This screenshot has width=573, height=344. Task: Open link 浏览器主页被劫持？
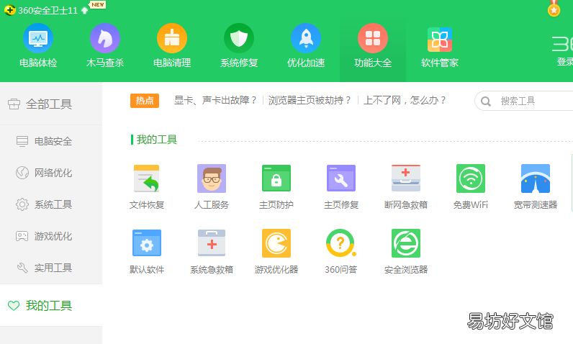pos(310,101)
